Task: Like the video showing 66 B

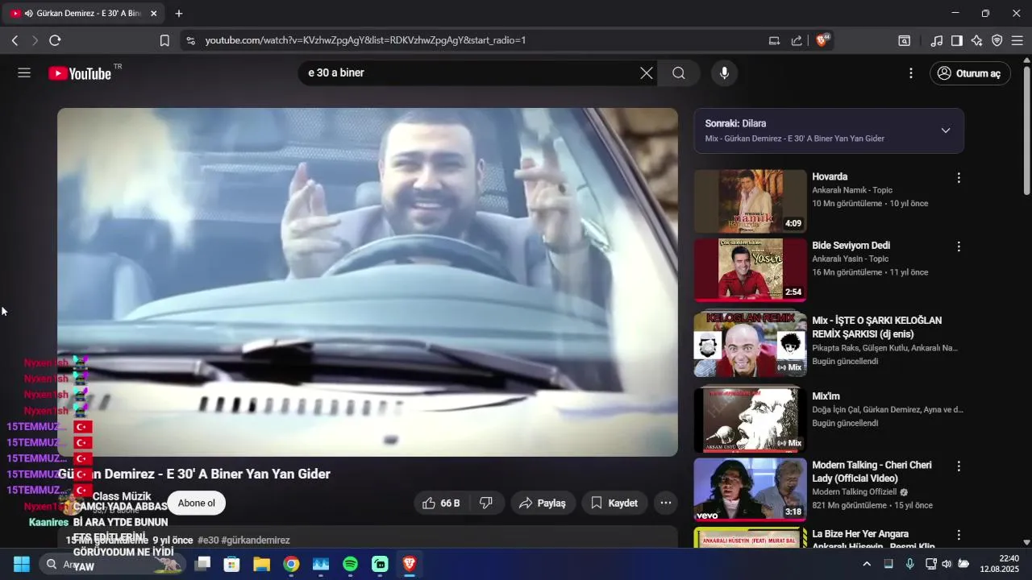Action: (441, 503)
